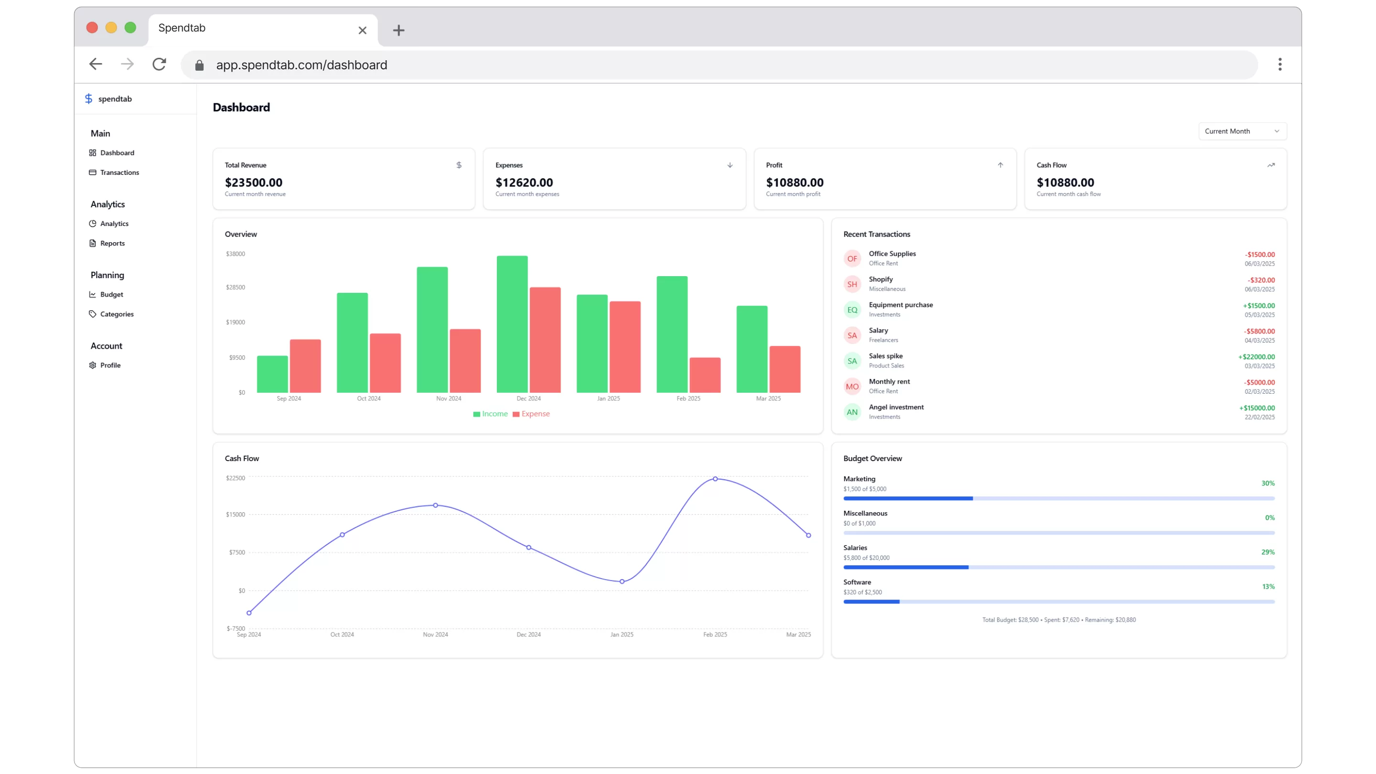The width and height of the screenshot is (1376, 774).
Task: Click the spendtab dollar logo icon
Action: 89,99
